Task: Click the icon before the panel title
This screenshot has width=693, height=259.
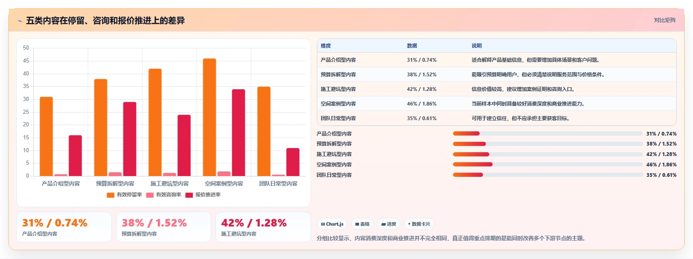Action: [x=20, y=21]
